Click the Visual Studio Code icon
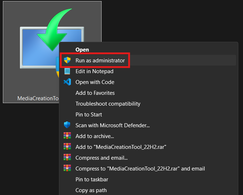Viewport: 243px width, 195px height. pos(67,82)
